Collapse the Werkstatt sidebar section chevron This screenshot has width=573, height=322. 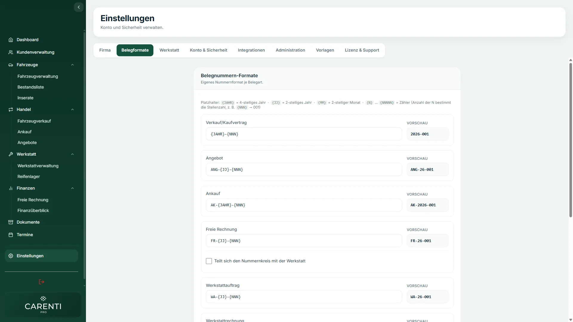pos(73,154)
